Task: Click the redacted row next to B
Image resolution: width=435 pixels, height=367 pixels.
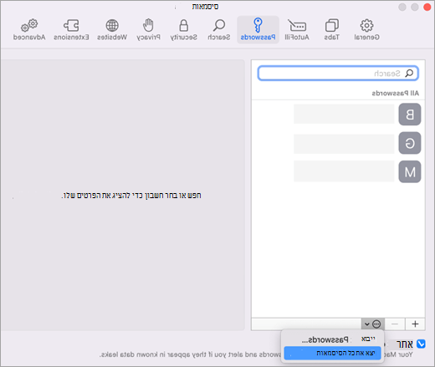Action: click(x=344, y=114)
